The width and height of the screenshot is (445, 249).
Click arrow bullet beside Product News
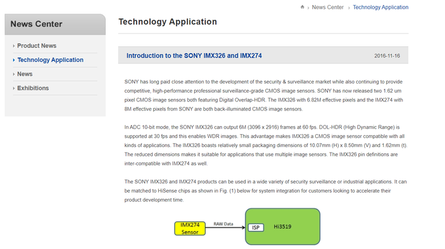(x=14, y=46)
